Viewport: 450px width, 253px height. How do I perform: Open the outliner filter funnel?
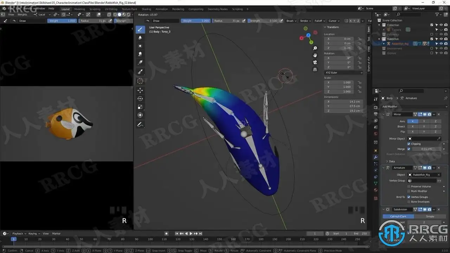437,14
